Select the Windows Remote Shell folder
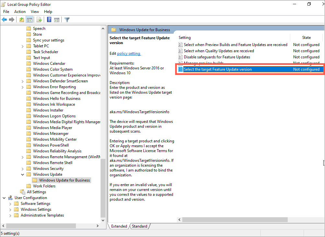The height and width of the screenshot is (237, 325). pyautogui.click(x=53, y=163)
